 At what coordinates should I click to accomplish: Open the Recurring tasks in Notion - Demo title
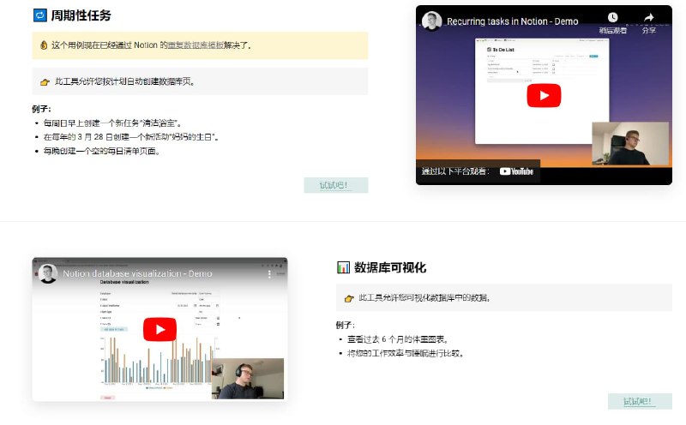tap(512, 21)
